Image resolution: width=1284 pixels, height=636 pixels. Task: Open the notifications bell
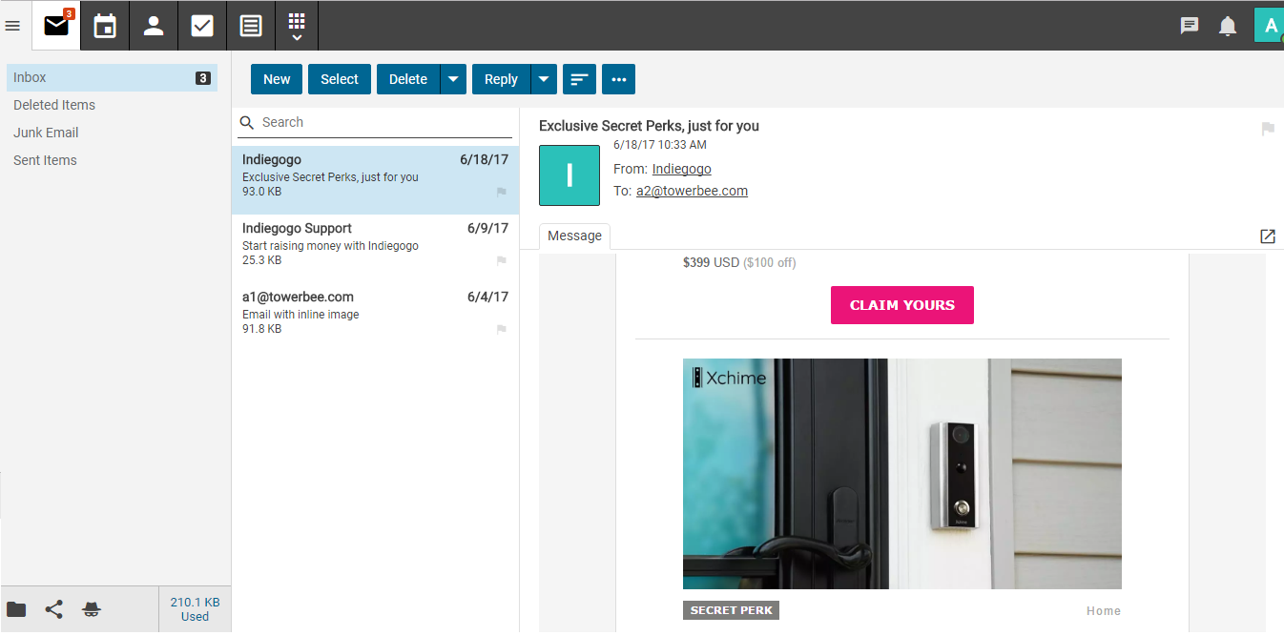[x=1228, y=26]
